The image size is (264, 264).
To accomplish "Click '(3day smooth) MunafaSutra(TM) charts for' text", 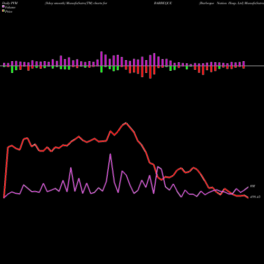I will click(x=76, y=3).
